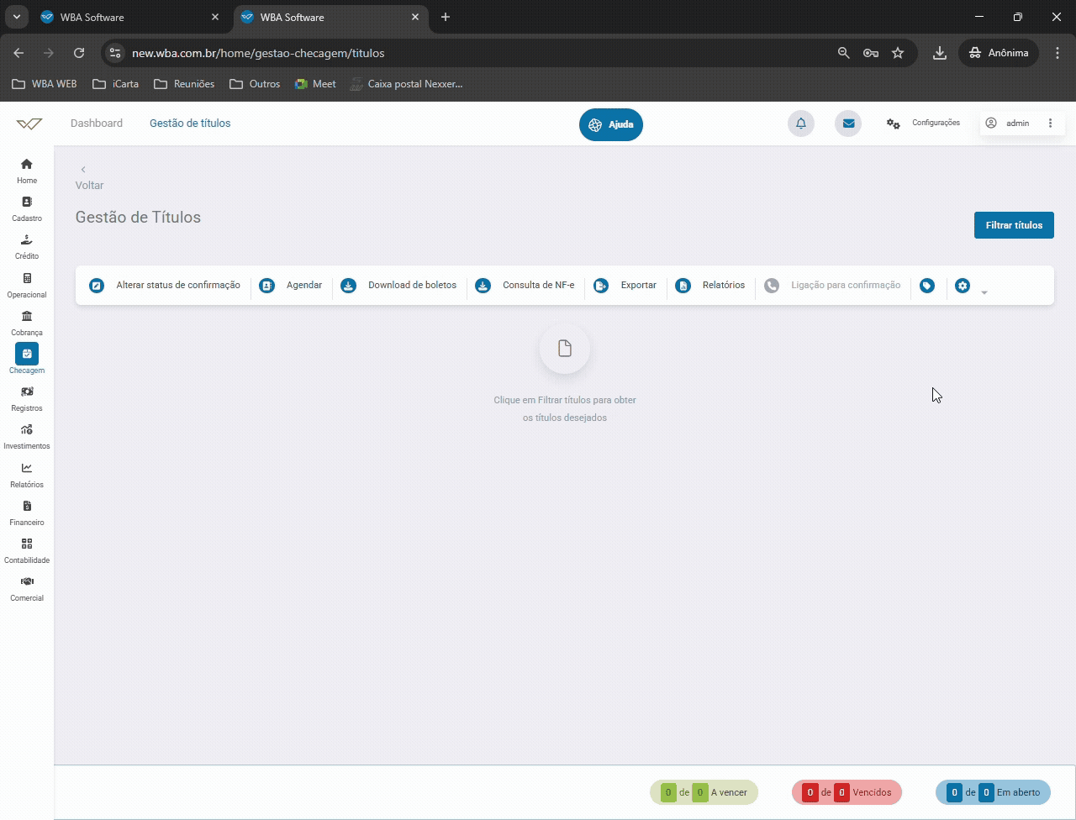The height and width of the screenshot is (820, 1076).
Task: Open Consulta de NF-e
Action: (x=525, y=286)
